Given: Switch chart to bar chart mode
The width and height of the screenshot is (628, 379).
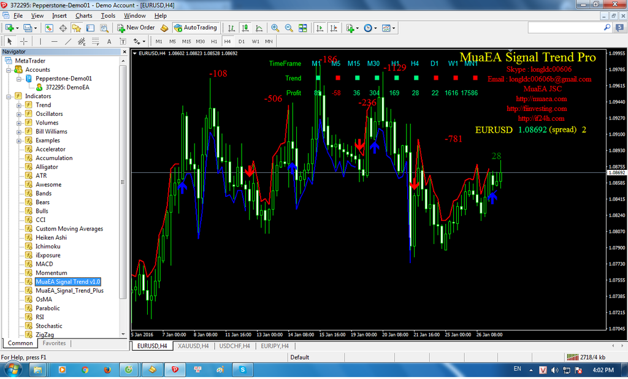Looking at the screenshot, I should 231,28.
